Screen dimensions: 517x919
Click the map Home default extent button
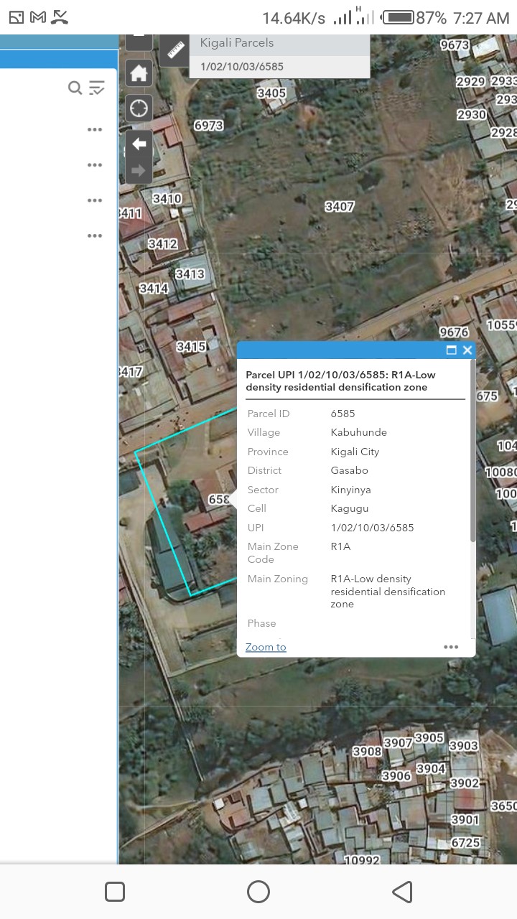click(139, 73)
